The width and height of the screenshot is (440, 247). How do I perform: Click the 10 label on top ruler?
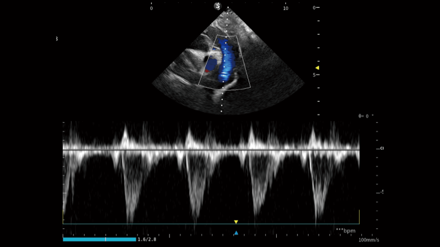pos(285,9)
